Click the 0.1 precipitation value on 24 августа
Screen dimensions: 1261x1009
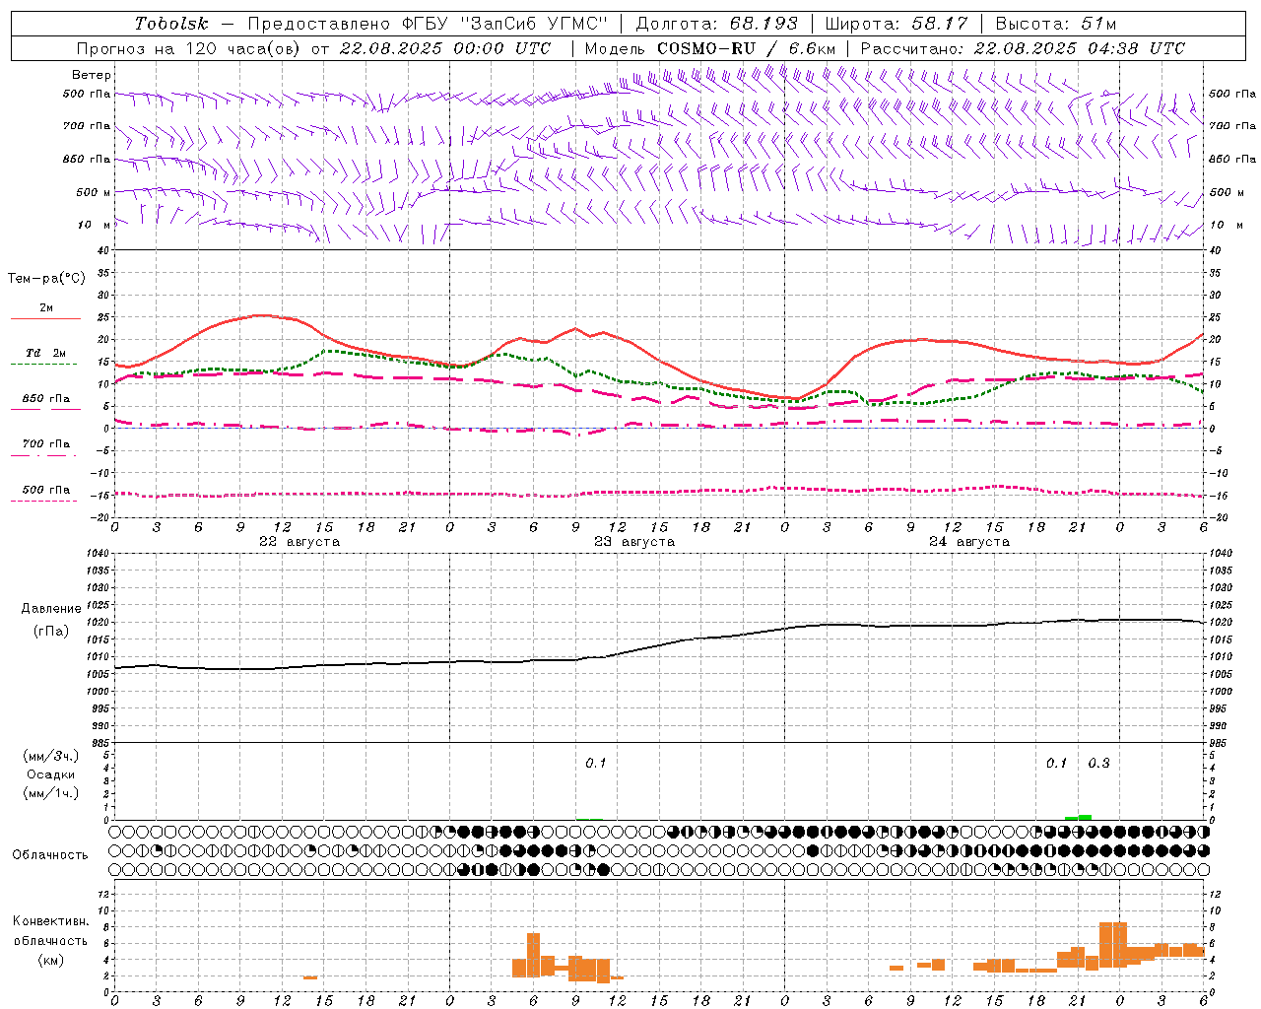[x=1056, y=763]
